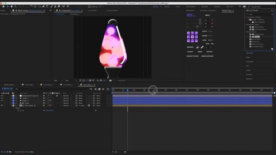Click the new bin icon in Effects & Presets
The image size is (276, 155).
pyautogui.click(x=272, y=49)
